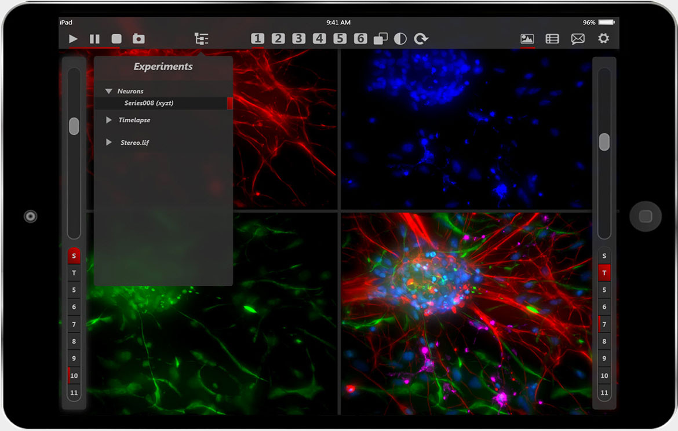This screenshot has height=431, width=678.
Task: Toggle the contrast half-circle icon
Action: click(x=400, y=39)
